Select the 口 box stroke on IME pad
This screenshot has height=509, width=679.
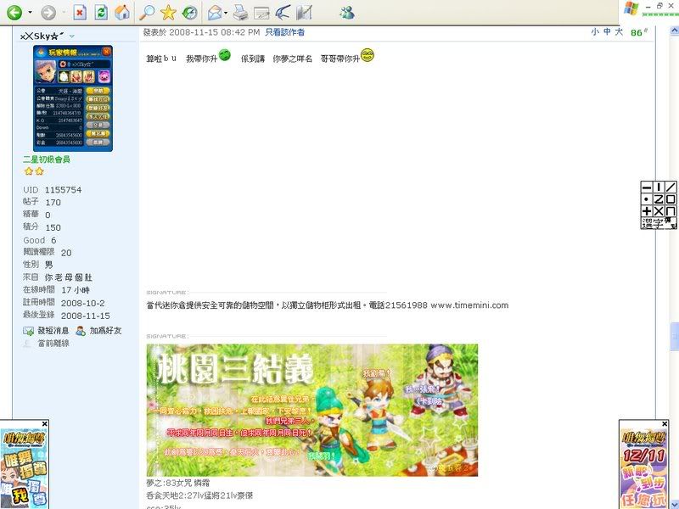pos(671,199)
